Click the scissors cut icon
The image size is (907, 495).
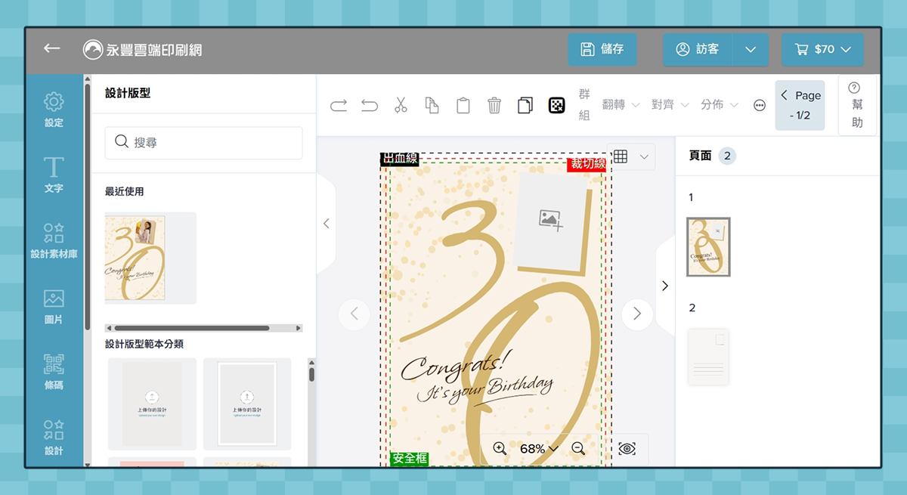click(x=401, y=106)
